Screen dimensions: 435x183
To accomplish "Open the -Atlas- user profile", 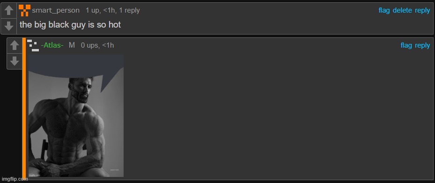I will 52,45.
